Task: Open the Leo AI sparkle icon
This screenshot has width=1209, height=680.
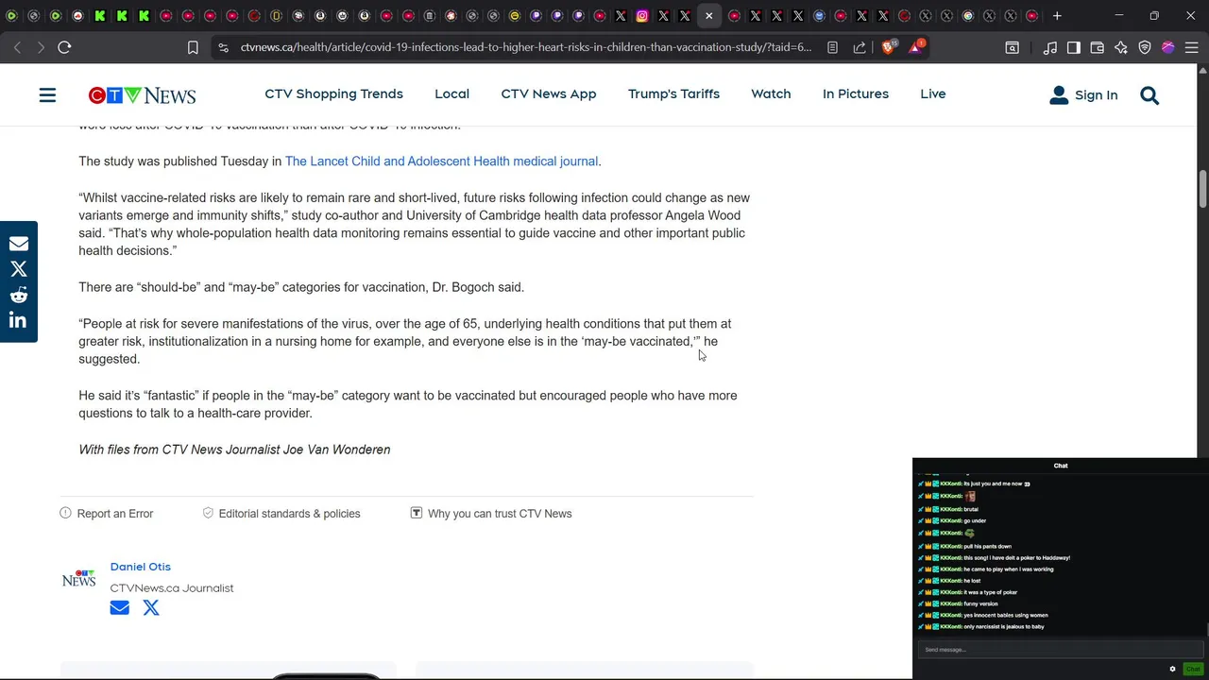Action: click(x=1121, y=47)
